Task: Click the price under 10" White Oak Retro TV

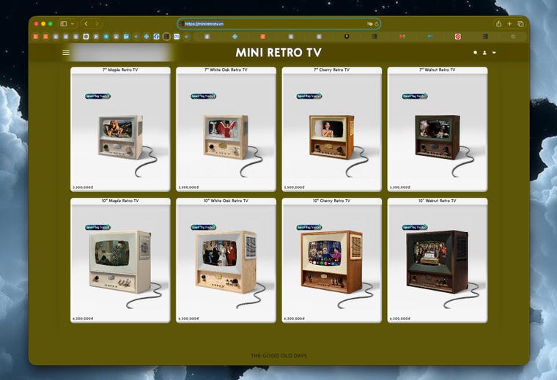Action: click(188, 318)
